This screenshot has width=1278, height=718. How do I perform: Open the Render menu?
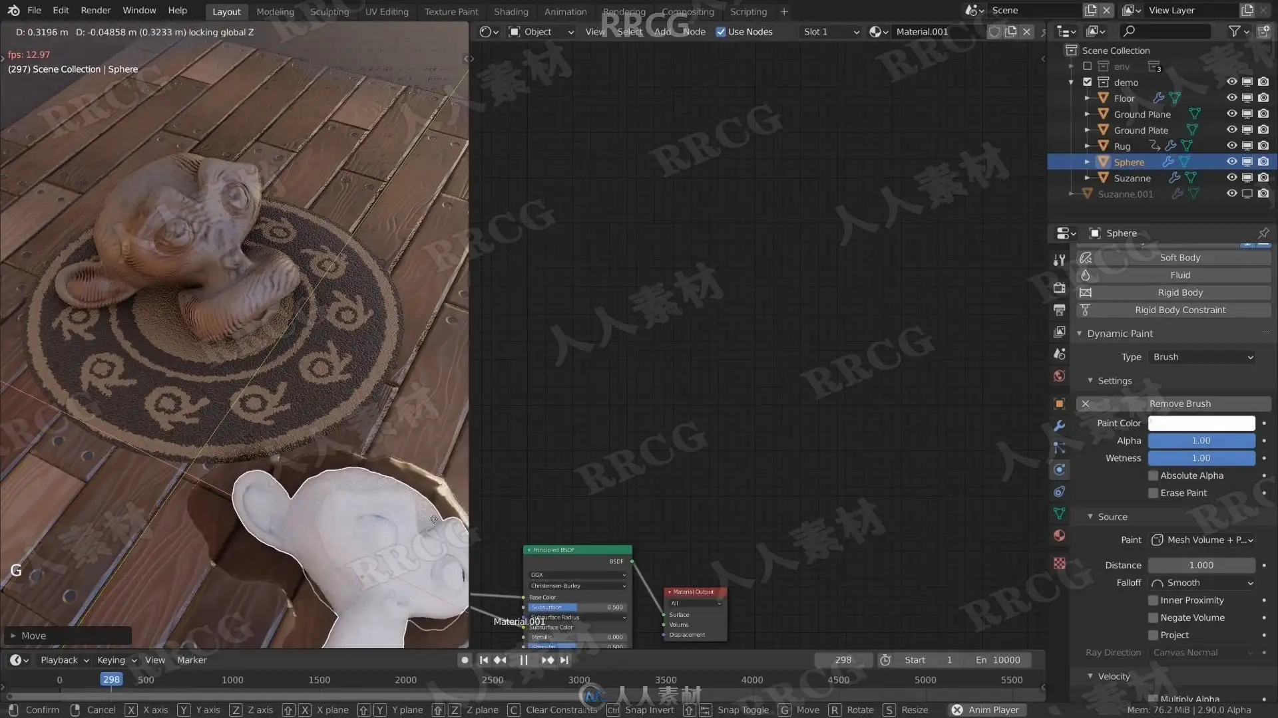click(96, 11)
